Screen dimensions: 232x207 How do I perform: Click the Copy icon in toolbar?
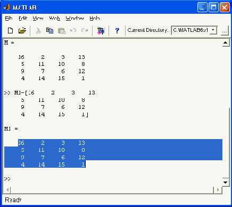point(49,31)
